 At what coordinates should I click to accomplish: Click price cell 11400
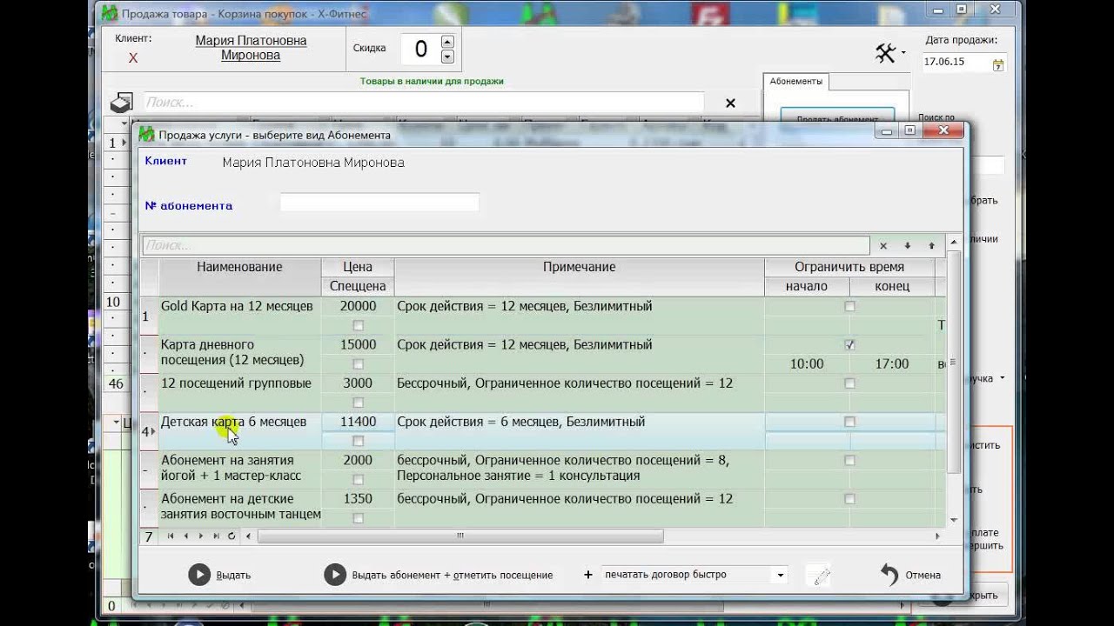pyautogui.click(x=358, y=422)
